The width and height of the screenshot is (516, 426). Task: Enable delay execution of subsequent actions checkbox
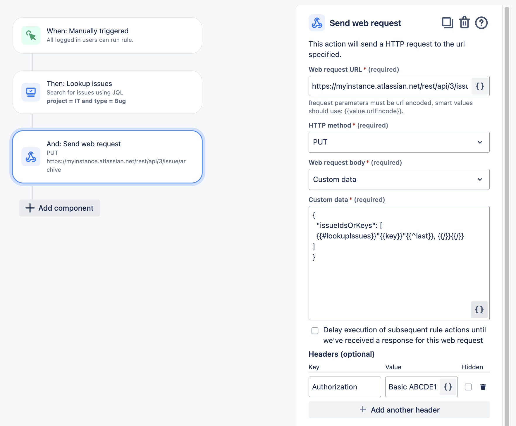click(315, 331)
